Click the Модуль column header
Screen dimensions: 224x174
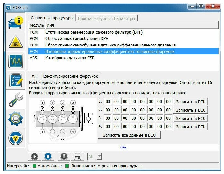pos(37,25)
